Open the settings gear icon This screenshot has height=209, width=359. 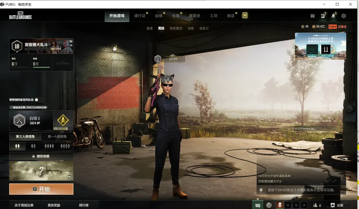coord(344,16)
